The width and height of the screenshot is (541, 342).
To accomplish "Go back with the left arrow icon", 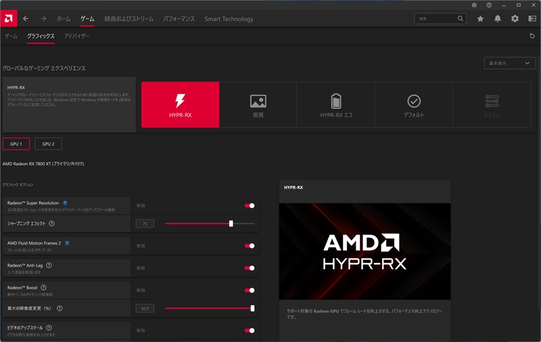I will click(x=26, y=19).
